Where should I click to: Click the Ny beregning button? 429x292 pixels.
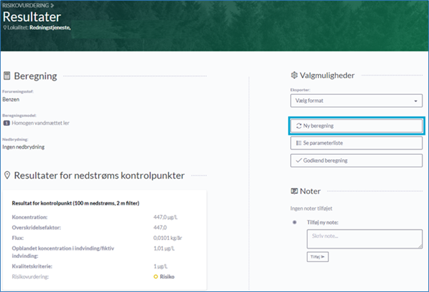[356, 126]
